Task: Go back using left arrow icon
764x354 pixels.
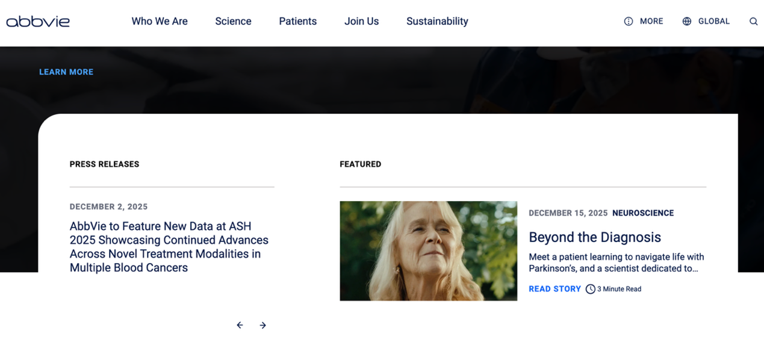Action: tap(239, 325)
